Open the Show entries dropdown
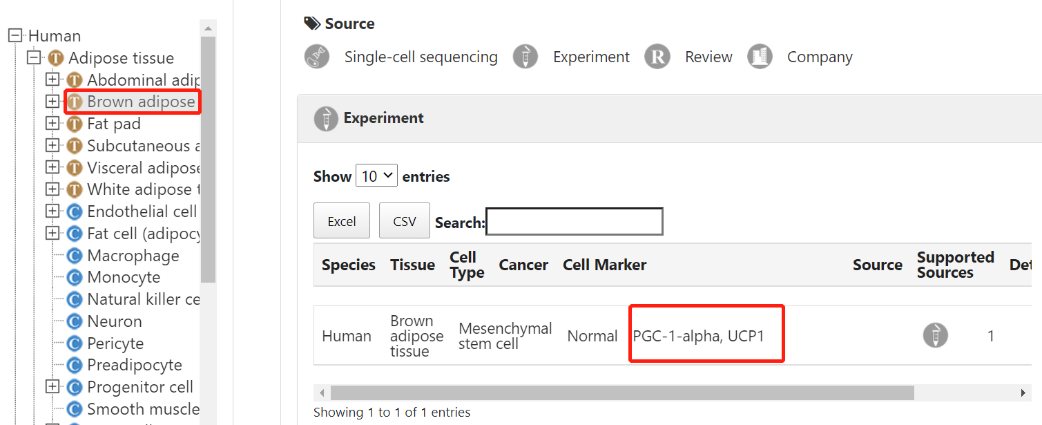 click(376, 176)
